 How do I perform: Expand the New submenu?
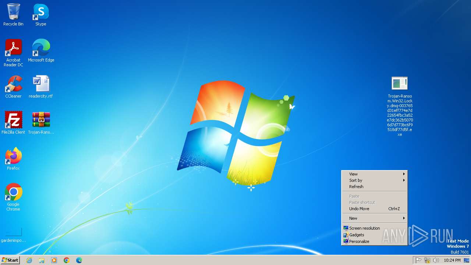pyautogui.click(x=374, y=218)
